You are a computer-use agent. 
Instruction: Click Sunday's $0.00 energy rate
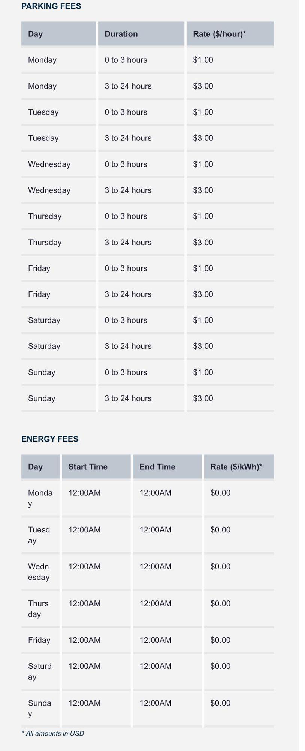[x=220, y=703]
